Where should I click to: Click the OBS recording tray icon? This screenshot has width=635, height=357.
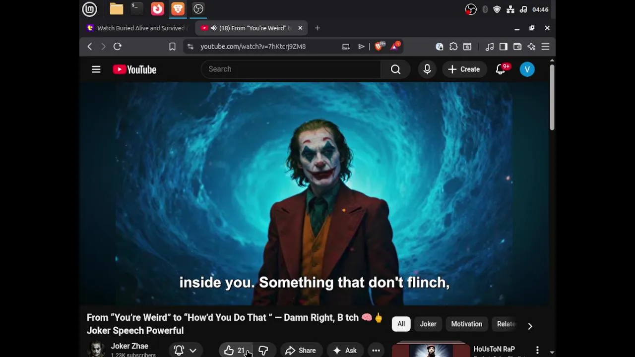(471, 9)
